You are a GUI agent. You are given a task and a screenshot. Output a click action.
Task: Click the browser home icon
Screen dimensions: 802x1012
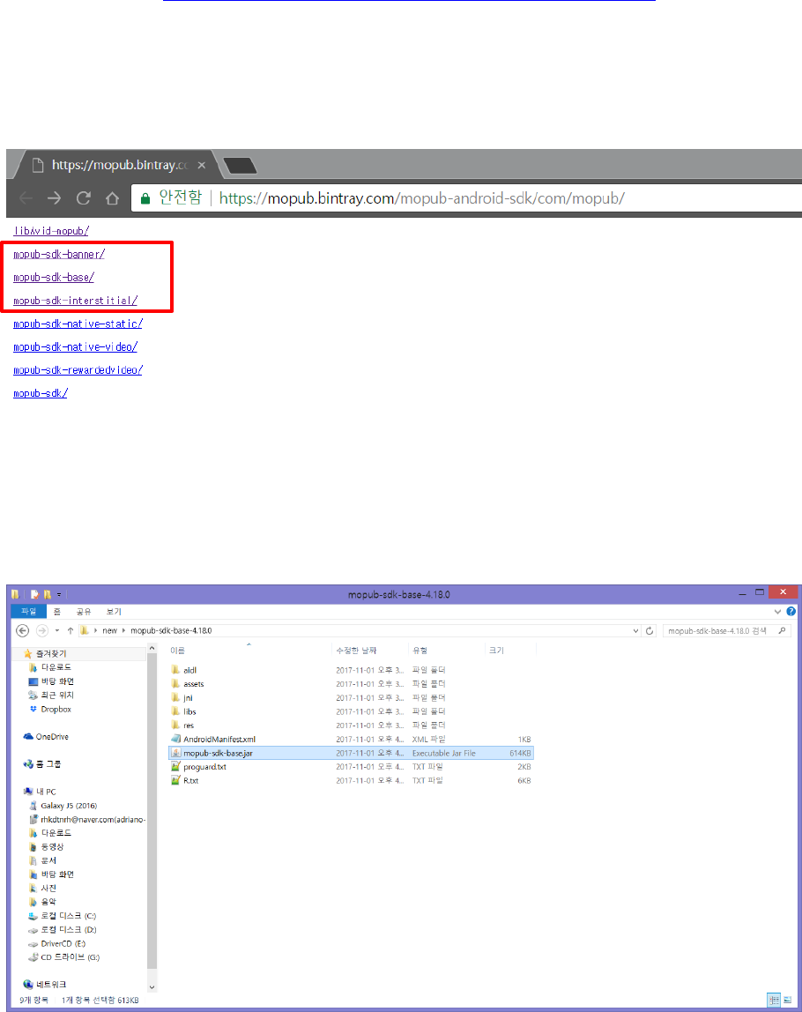click(112, 198)
